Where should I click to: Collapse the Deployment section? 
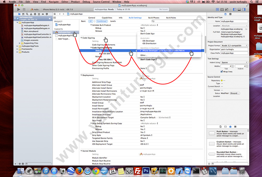tap(81, 75)
